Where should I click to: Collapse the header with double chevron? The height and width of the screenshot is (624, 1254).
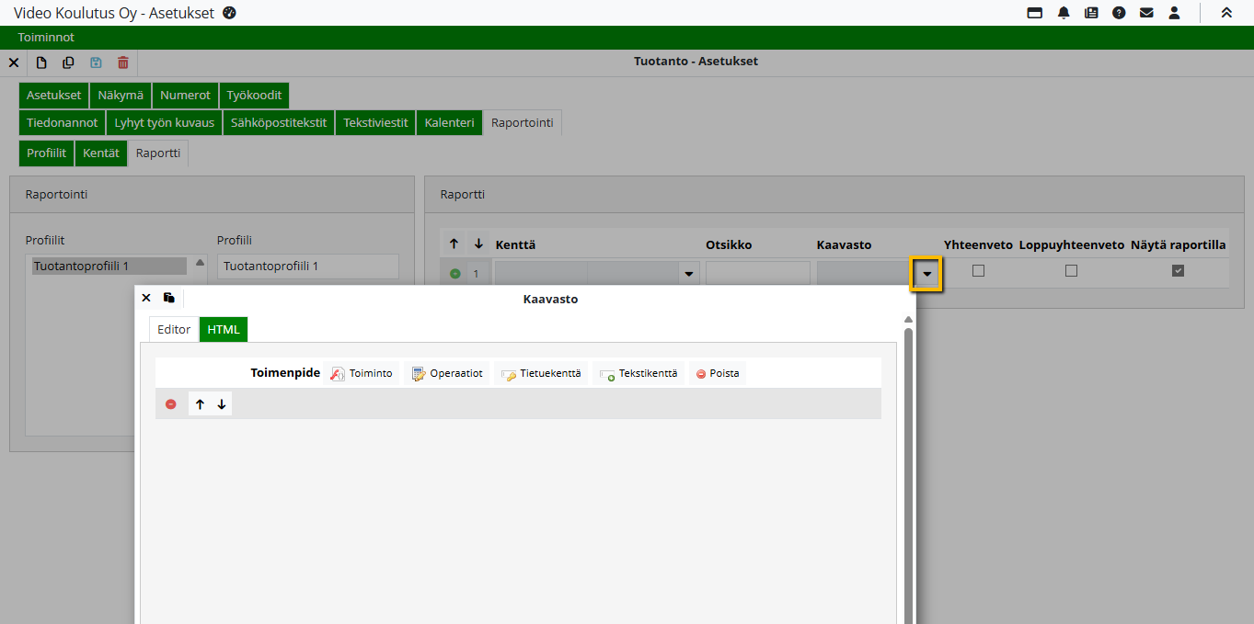tap(1226, 13)
